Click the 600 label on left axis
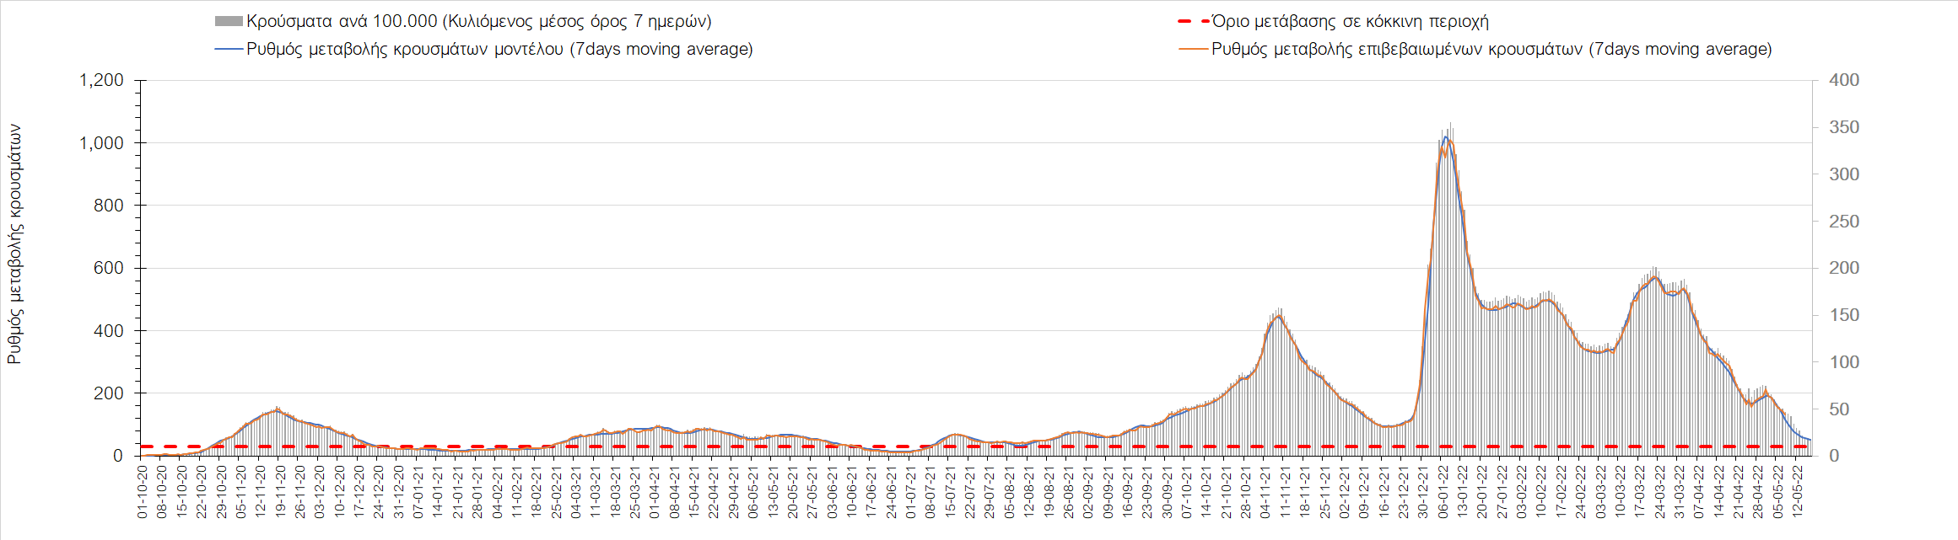Screen dimensions: 1958x540 (x=108, y=269)
